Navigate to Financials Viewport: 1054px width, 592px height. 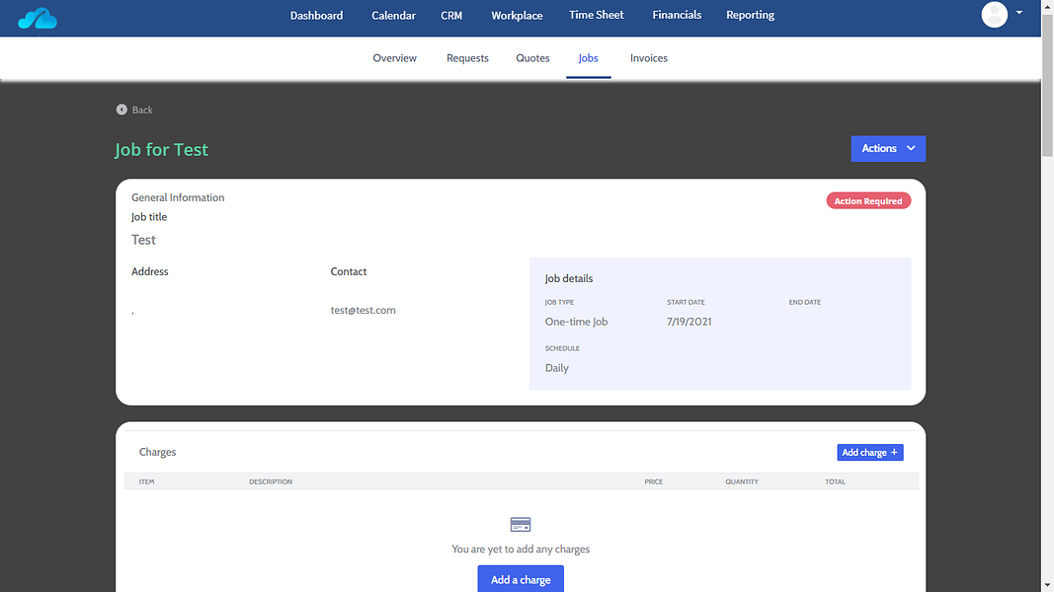[677, 15]
